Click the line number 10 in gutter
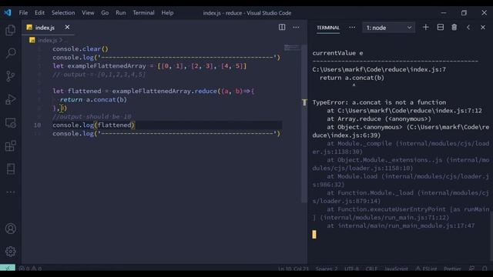Viewport: 493px width, 277px height. pyautogui.click(x=37, y=125)
